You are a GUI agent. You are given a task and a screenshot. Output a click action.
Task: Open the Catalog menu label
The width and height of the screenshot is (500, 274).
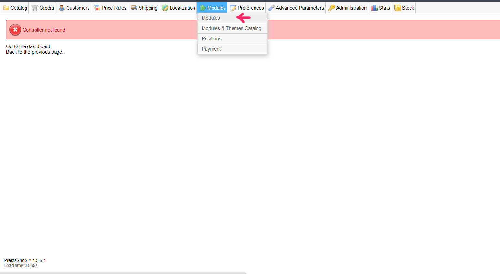tap(19, 8)
